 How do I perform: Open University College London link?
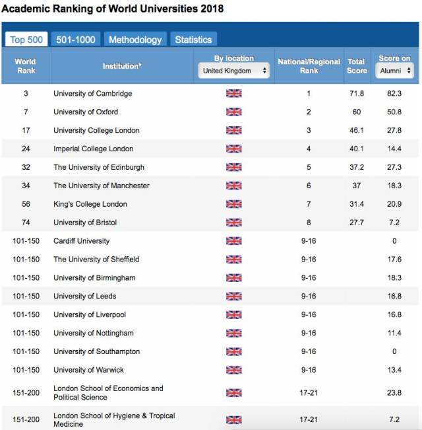(x=97, y=130)
